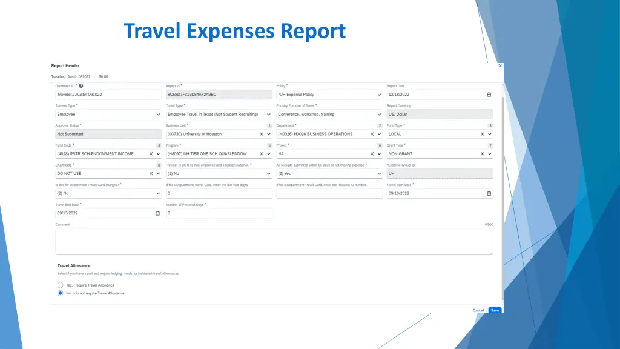
Task: Expand the Fund Code dropdown arrow
Action: [x=158, y=154]
